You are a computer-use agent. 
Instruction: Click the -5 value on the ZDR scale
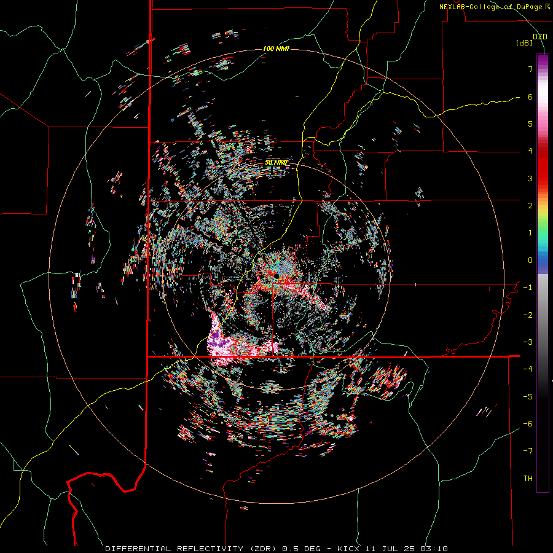[528, 397]
